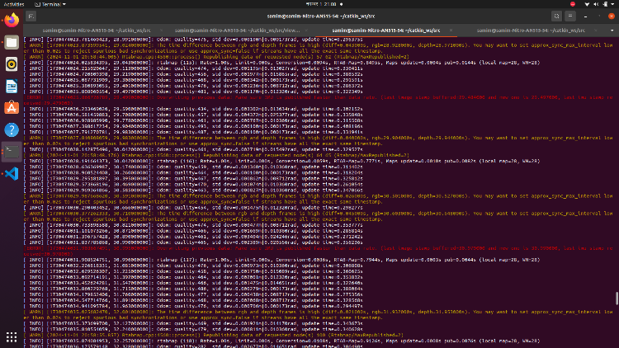Open LibreOffice Writer from the dock
The image size is (619, 348).
11,86
